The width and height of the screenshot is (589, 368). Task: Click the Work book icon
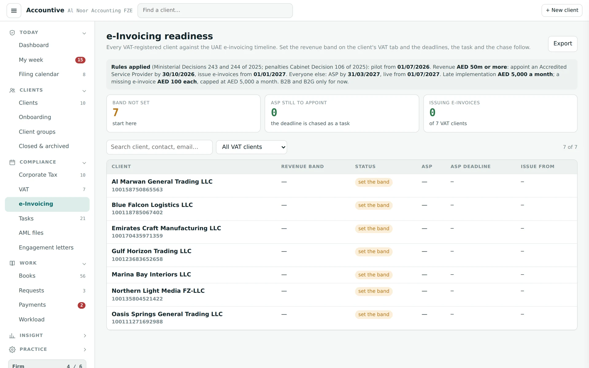click(12, 263)
